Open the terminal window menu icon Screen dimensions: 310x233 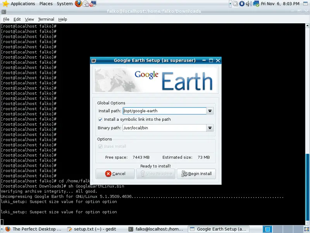point(3,12)
